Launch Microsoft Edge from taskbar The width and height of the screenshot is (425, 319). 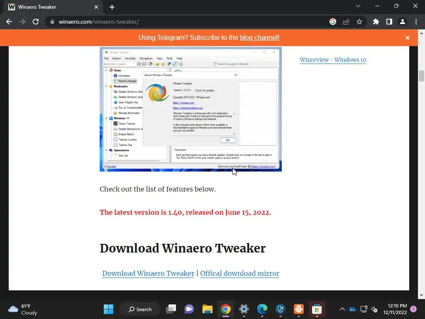pos(262,309)
